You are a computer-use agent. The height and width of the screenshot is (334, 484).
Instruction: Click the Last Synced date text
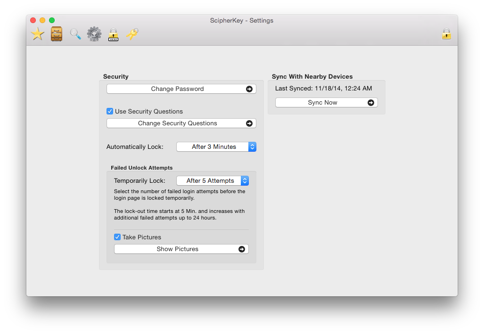[323, 89]
